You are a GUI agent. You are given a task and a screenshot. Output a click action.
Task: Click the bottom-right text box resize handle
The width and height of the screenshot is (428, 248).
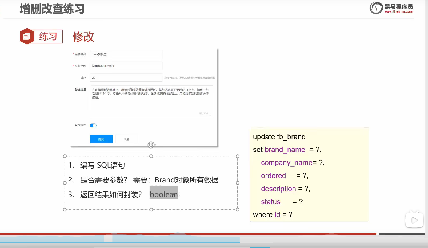(x=238, y=210)
